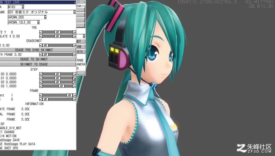Click right arrow of slider under OSAGE2MOT heading
The height and width of the screenshot is (156, 275).
click(74, 45)
